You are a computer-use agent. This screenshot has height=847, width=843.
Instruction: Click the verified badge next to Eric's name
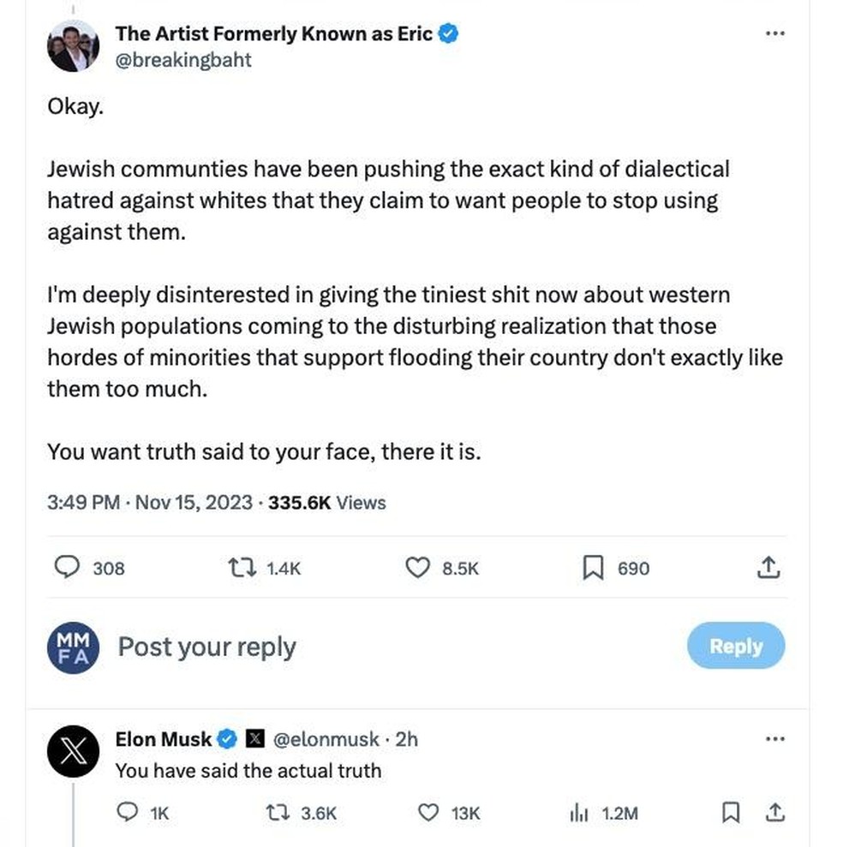447,33
